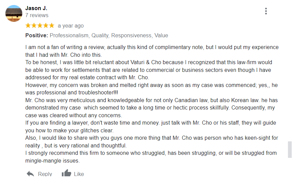Viewport: 292px width, 180px height.
Task: Click the Reply text label
Action: pyautogui.click(x=45, y=174)
